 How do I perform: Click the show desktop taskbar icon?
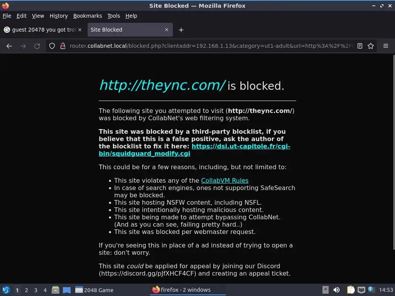67,290
